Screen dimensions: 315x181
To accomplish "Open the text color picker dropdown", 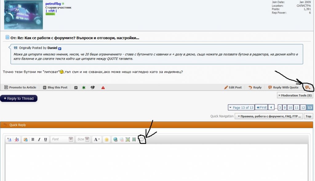I will coord(97,140).
